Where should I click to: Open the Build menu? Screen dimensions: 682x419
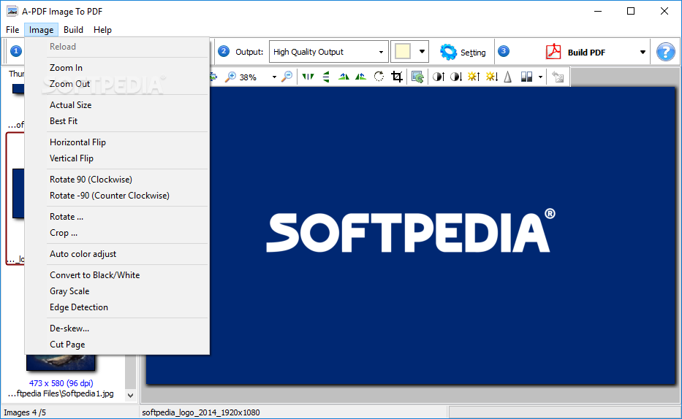[x=73, y=30]
